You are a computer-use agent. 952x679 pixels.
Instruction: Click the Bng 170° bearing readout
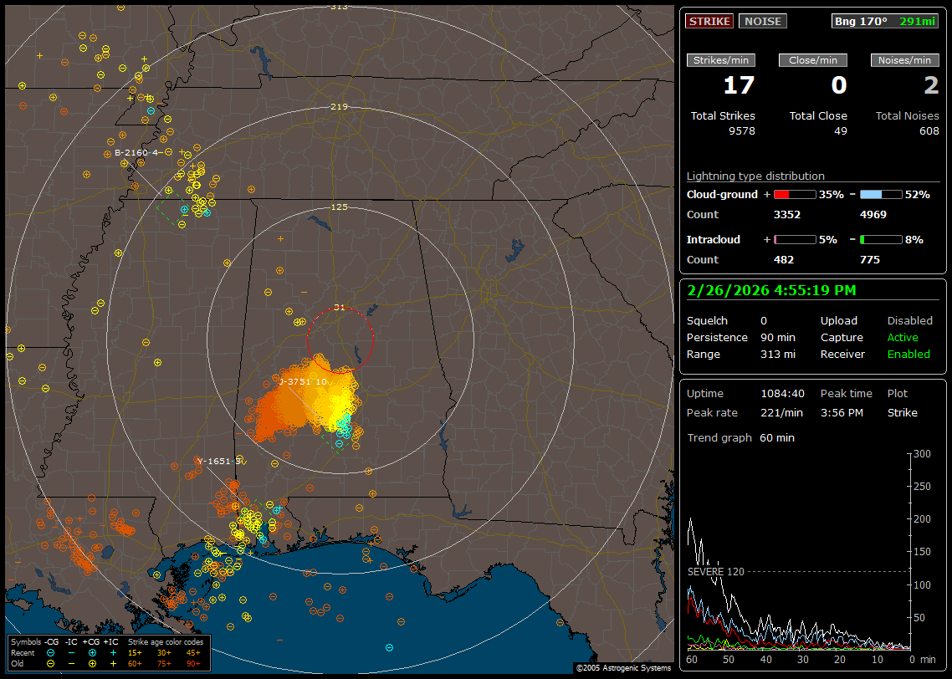click(861, 21)
